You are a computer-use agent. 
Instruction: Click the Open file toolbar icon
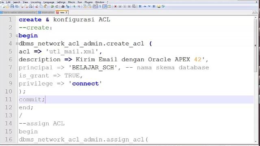tap(7, 6)
